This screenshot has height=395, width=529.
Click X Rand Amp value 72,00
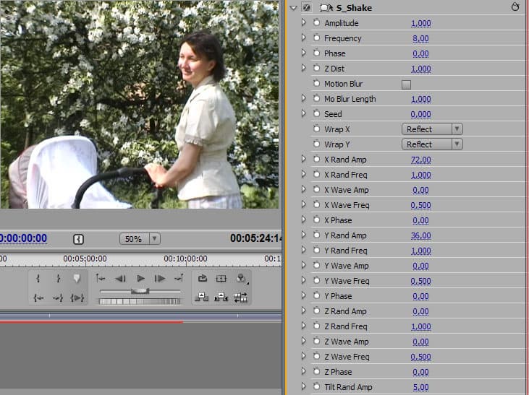point(420,160)
